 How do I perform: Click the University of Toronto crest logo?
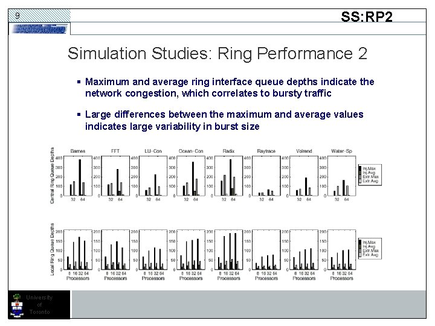tap(17, 305)
